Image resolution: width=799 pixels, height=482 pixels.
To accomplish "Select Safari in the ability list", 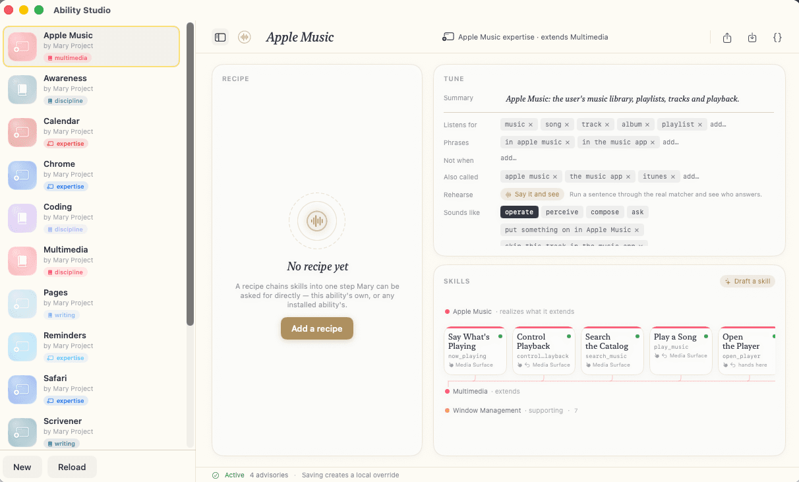I will 92,390.
